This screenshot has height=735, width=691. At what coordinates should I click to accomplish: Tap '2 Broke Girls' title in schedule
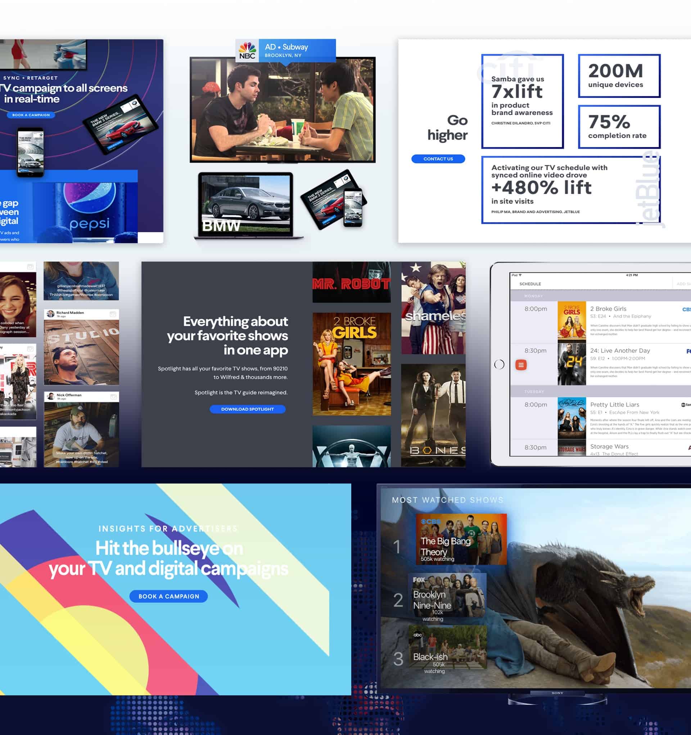(608, 309)
